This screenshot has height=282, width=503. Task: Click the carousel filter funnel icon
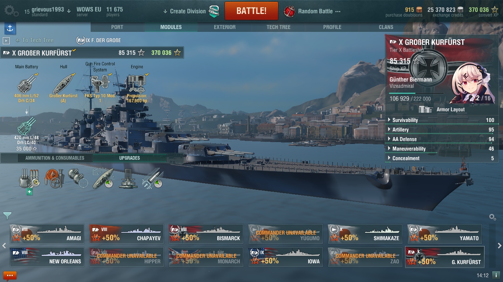click(x=7, y=216)
